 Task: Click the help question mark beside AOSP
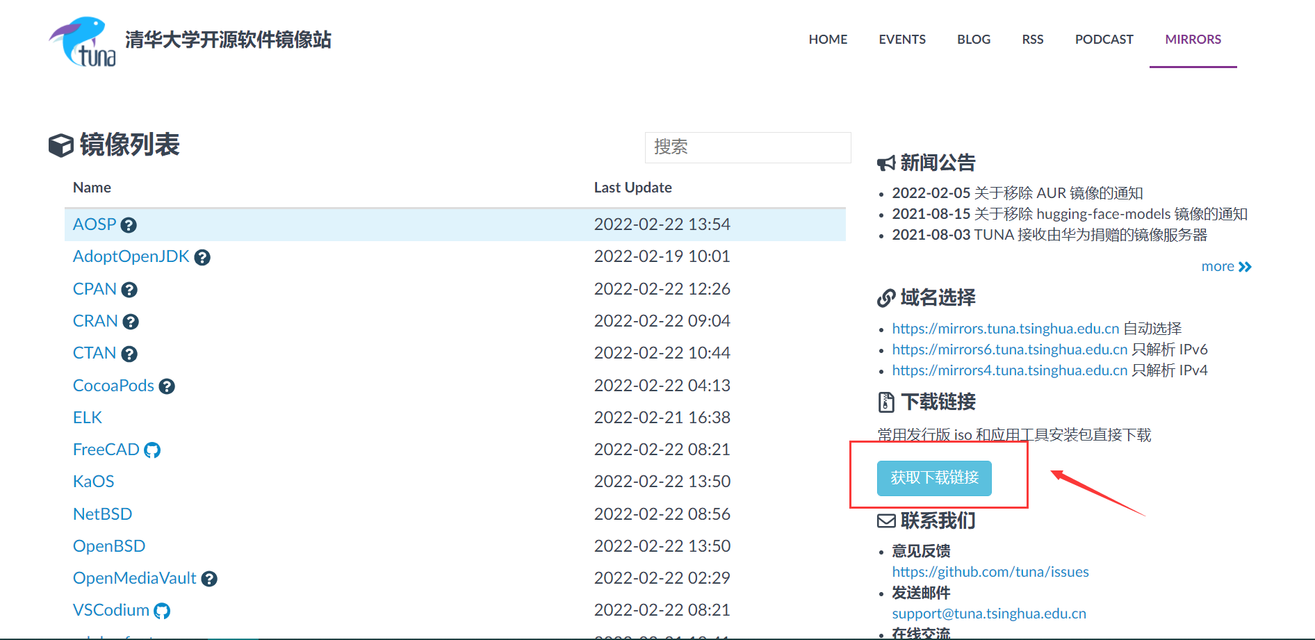click(x=129, y=224)
